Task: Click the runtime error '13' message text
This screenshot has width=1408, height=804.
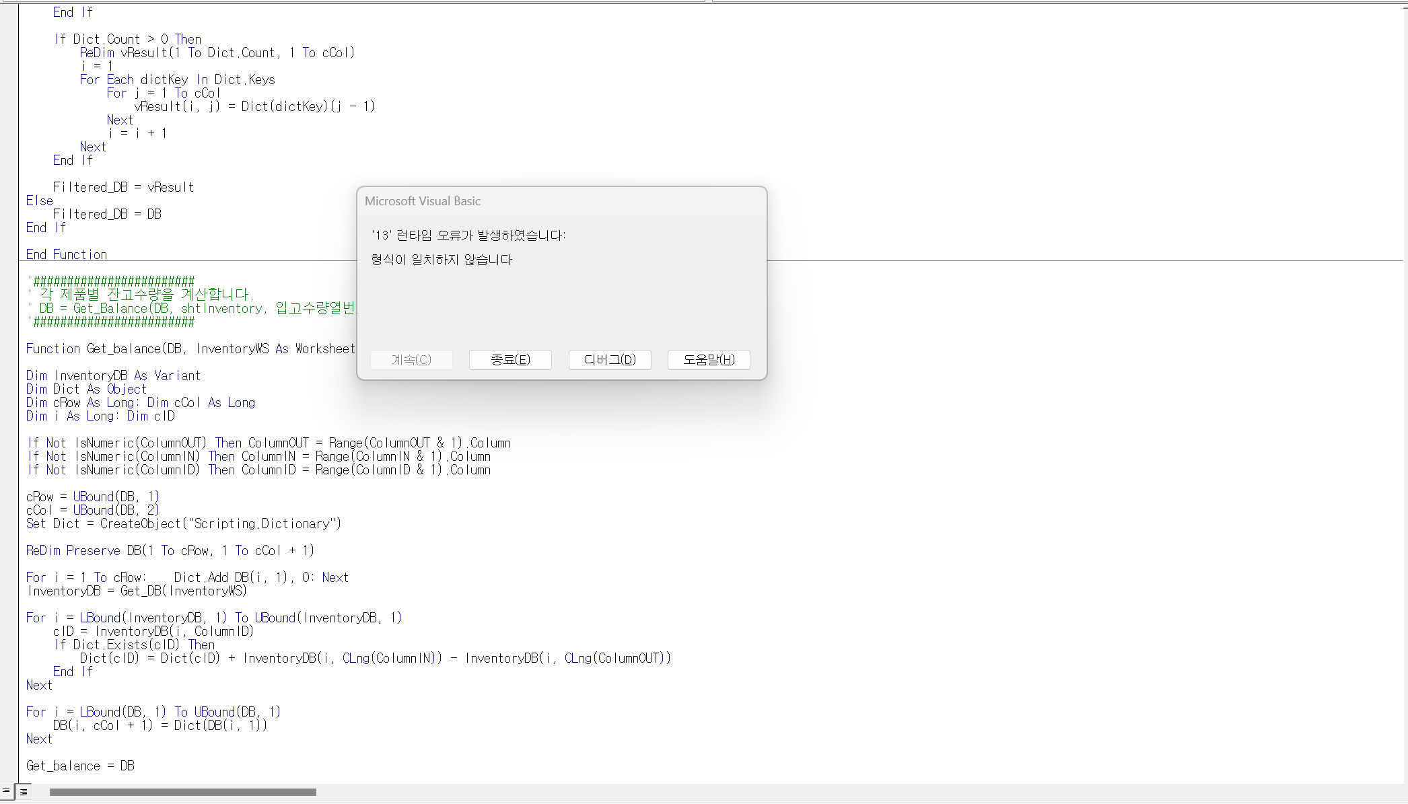Action: tap(468, 235)
